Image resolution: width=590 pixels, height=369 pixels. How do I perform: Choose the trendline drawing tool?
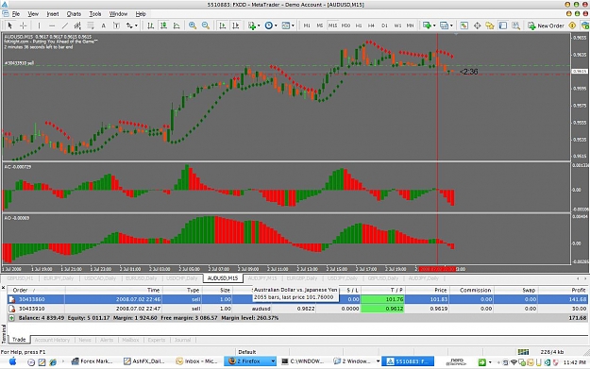[x=65, y=25]
